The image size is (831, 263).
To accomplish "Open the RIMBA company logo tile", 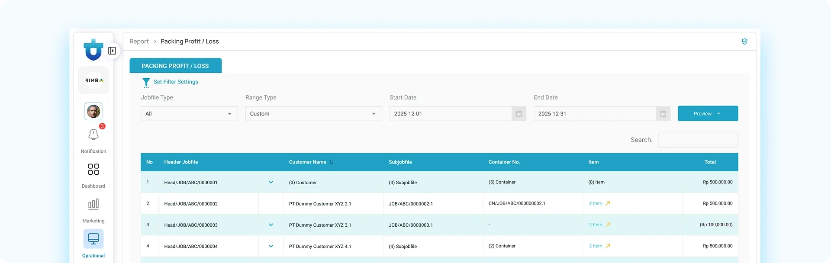I will click(93, 80).
